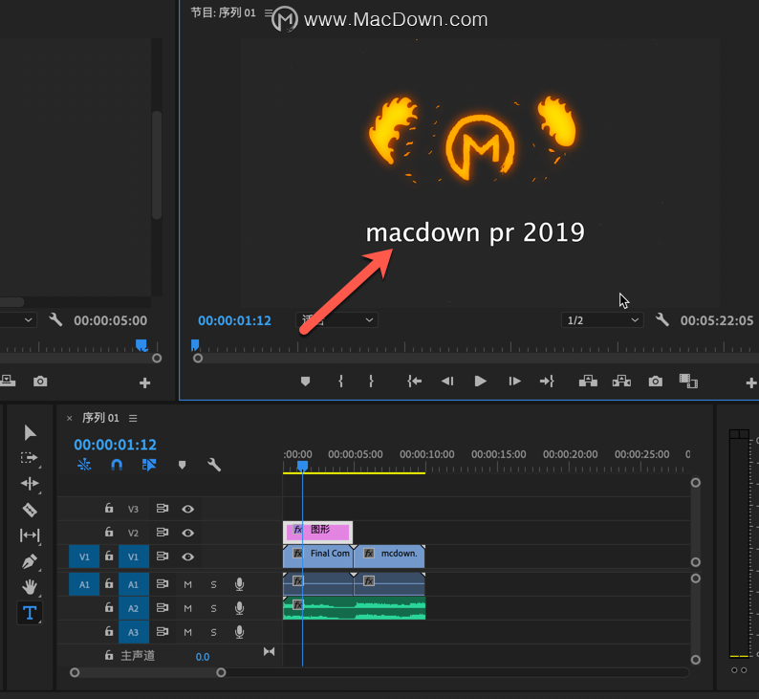Go to Out point
Screen dimensions: 759x699
tap(547, 382)
